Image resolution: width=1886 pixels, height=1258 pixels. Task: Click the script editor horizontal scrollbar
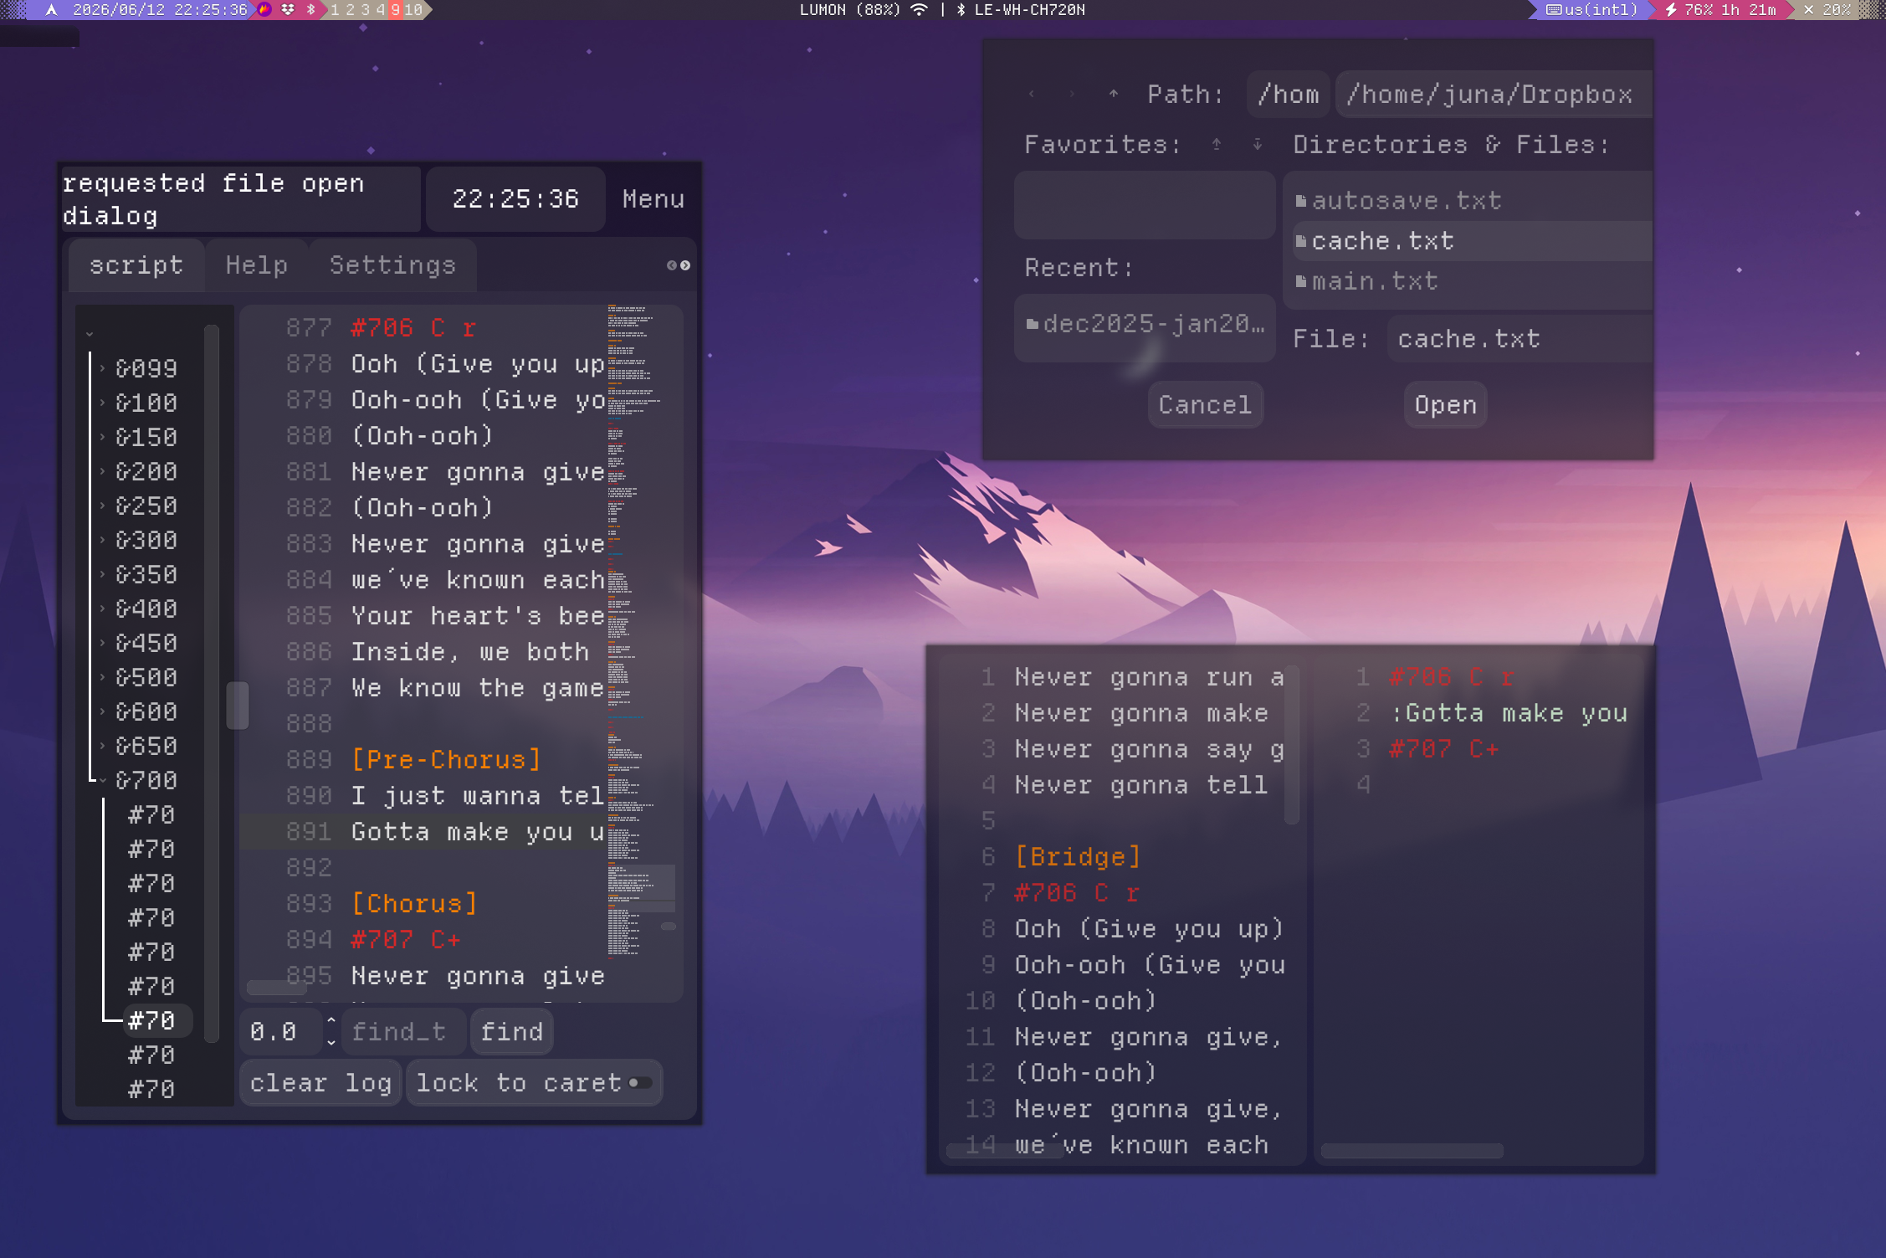pos(276,988)
